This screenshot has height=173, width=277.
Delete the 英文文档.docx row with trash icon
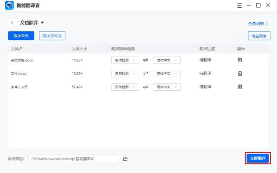[240, 60]
